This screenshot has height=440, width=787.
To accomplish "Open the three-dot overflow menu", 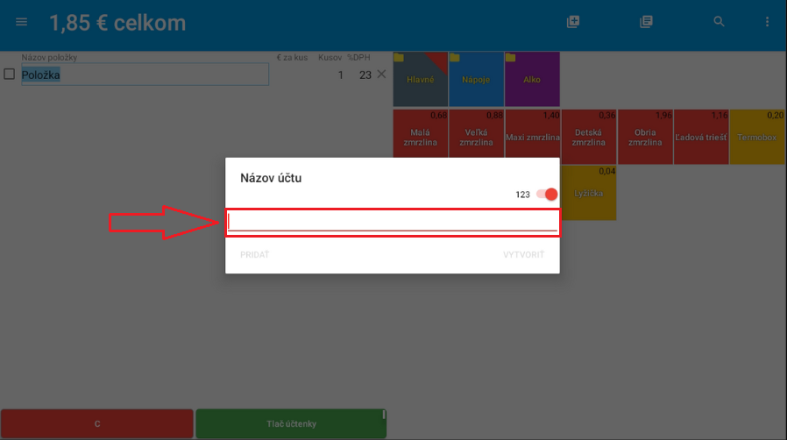I will pos(768,22).
